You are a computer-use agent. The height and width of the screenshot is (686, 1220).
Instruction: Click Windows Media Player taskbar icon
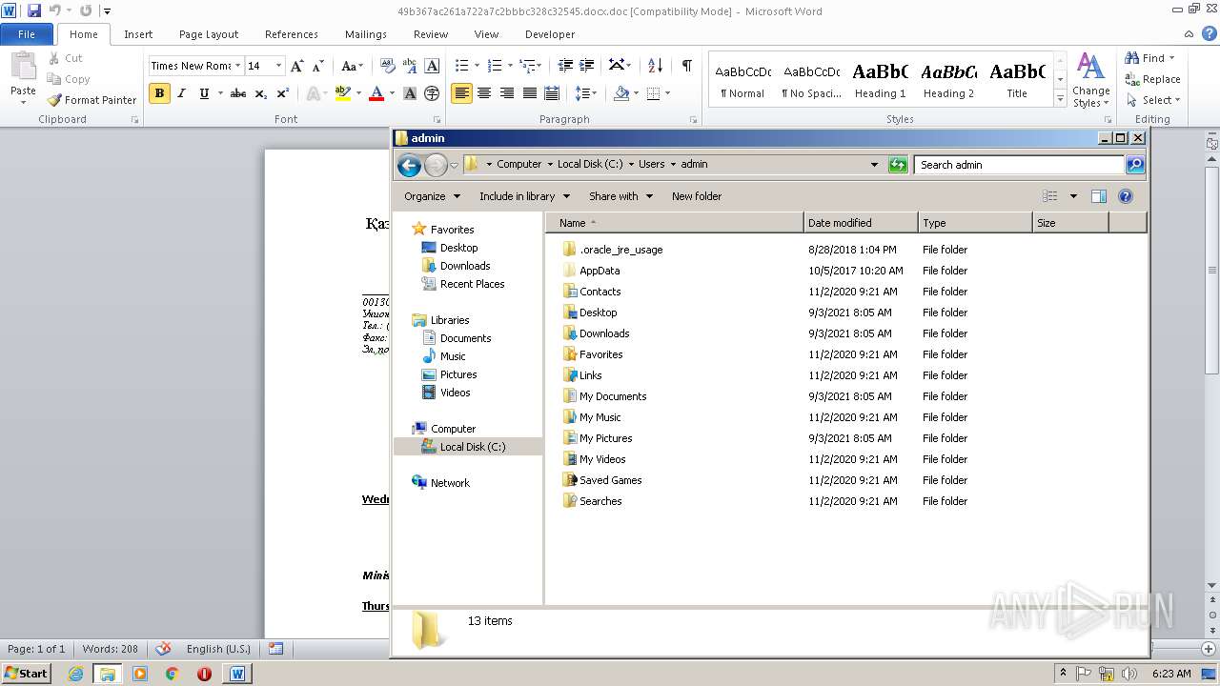140,674
